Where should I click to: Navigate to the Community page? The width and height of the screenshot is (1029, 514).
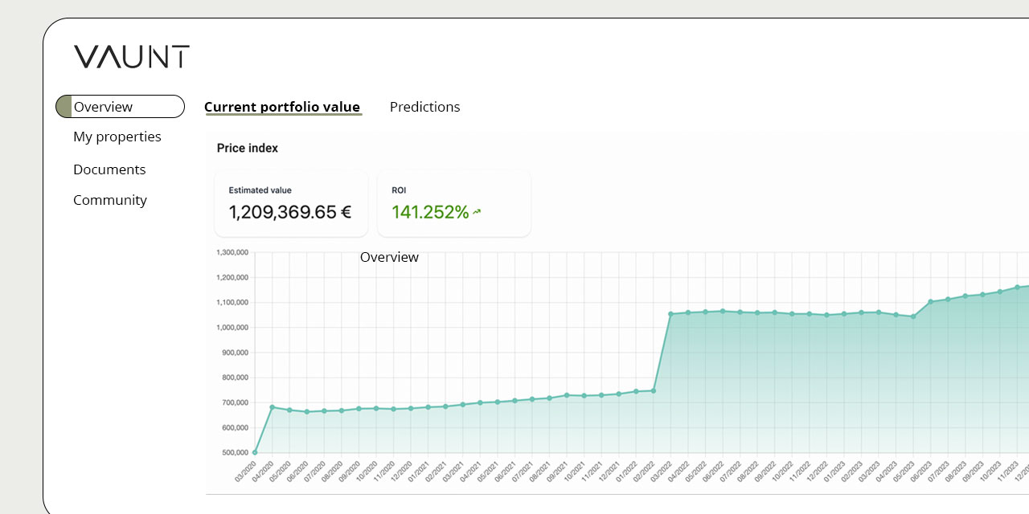point(110,200)
